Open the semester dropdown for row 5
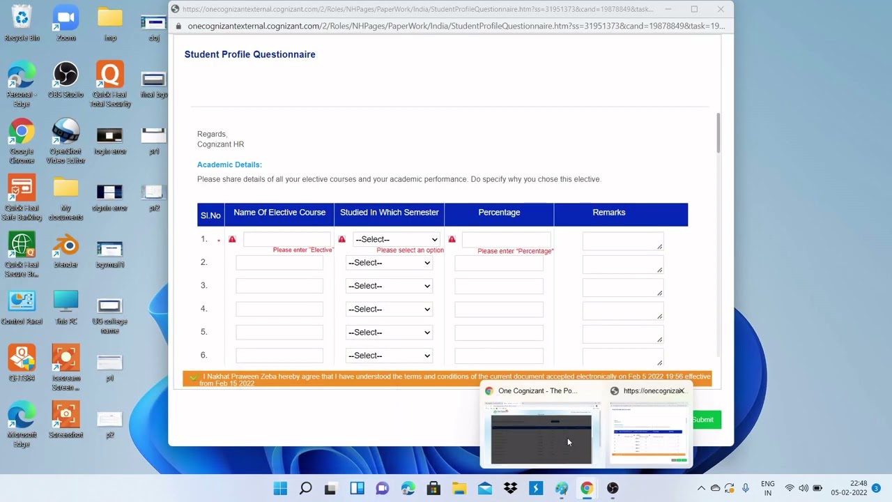 pos(389,333)
